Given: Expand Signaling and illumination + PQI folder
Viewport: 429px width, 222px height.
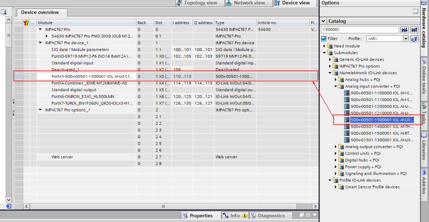Looking at the screenshot, I should [x=336, y=174].
